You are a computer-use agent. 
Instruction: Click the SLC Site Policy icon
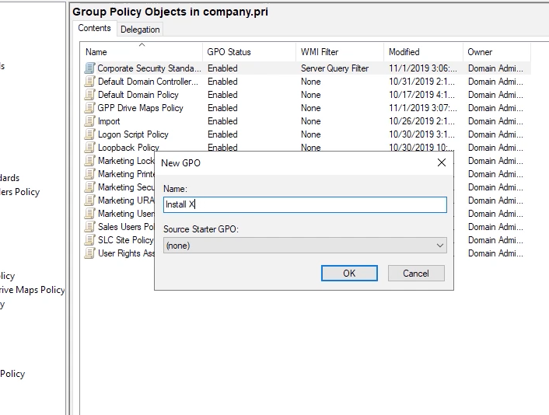tap(90, 240)
